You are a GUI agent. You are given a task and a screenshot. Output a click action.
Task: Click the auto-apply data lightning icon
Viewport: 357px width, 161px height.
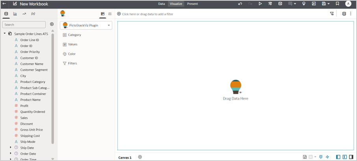[327, 157]
